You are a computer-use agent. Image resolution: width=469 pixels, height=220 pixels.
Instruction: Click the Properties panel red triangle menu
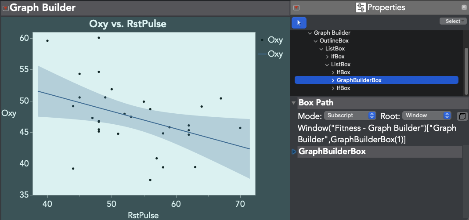click(x=296, y=7)
